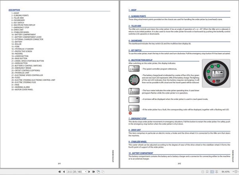239x175 pixels.
Task: Click the 7 - EMERGENCY STOP section heading
Action: [x=137, y=119]
